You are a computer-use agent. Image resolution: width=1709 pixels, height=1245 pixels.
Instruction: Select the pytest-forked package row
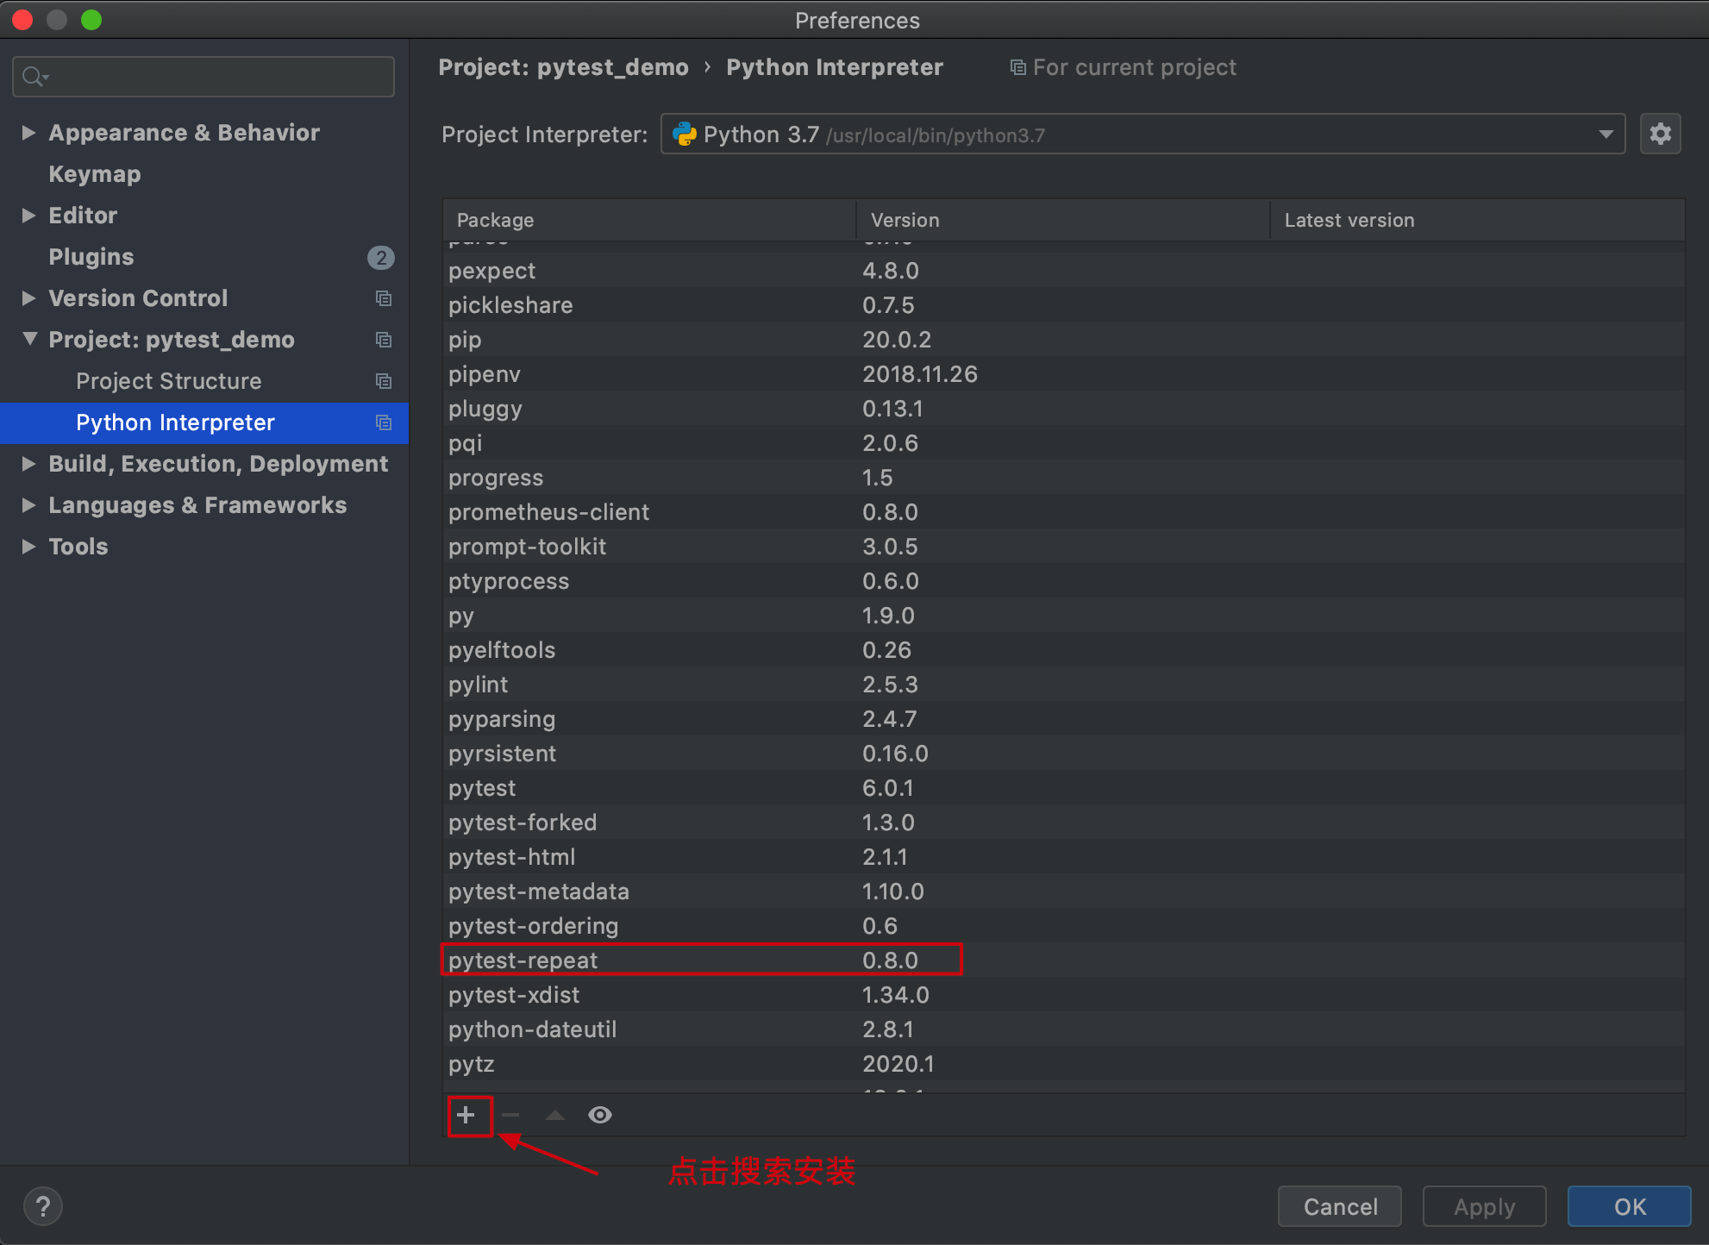click(1064, 823)
